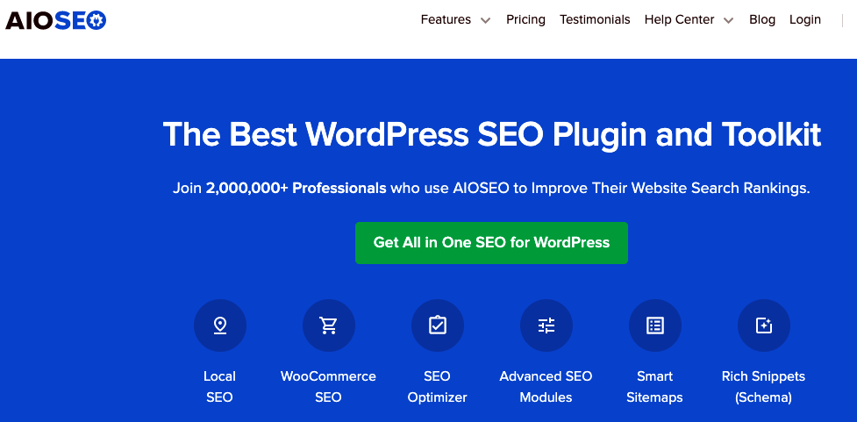Click the Local SEO label
This screenshot has width=857, height=422.
coord(219,387)
